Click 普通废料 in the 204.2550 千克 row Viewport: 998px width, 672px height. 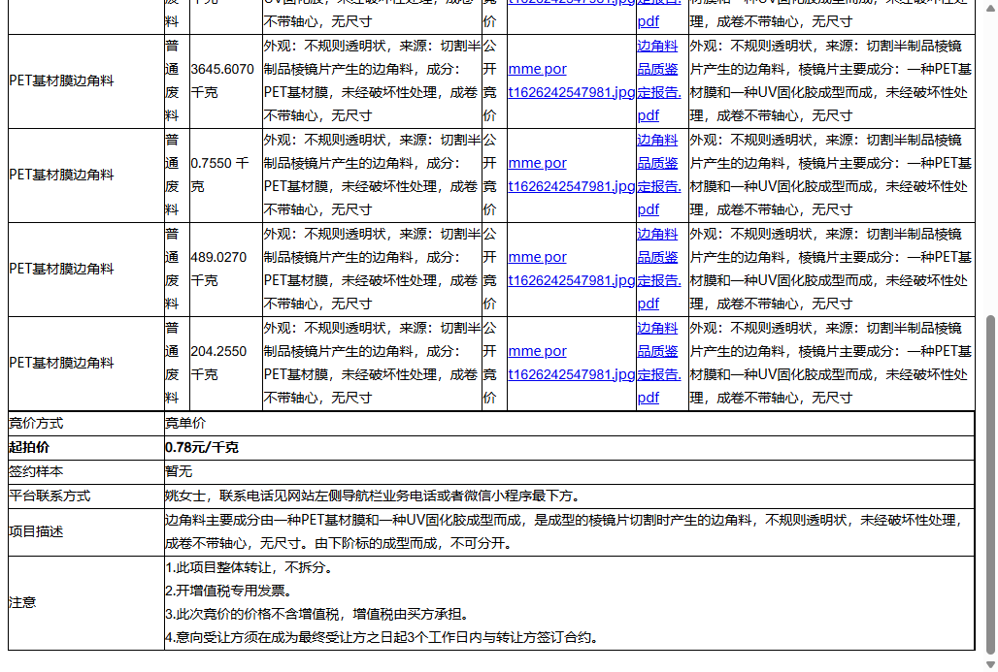point(172,363)
